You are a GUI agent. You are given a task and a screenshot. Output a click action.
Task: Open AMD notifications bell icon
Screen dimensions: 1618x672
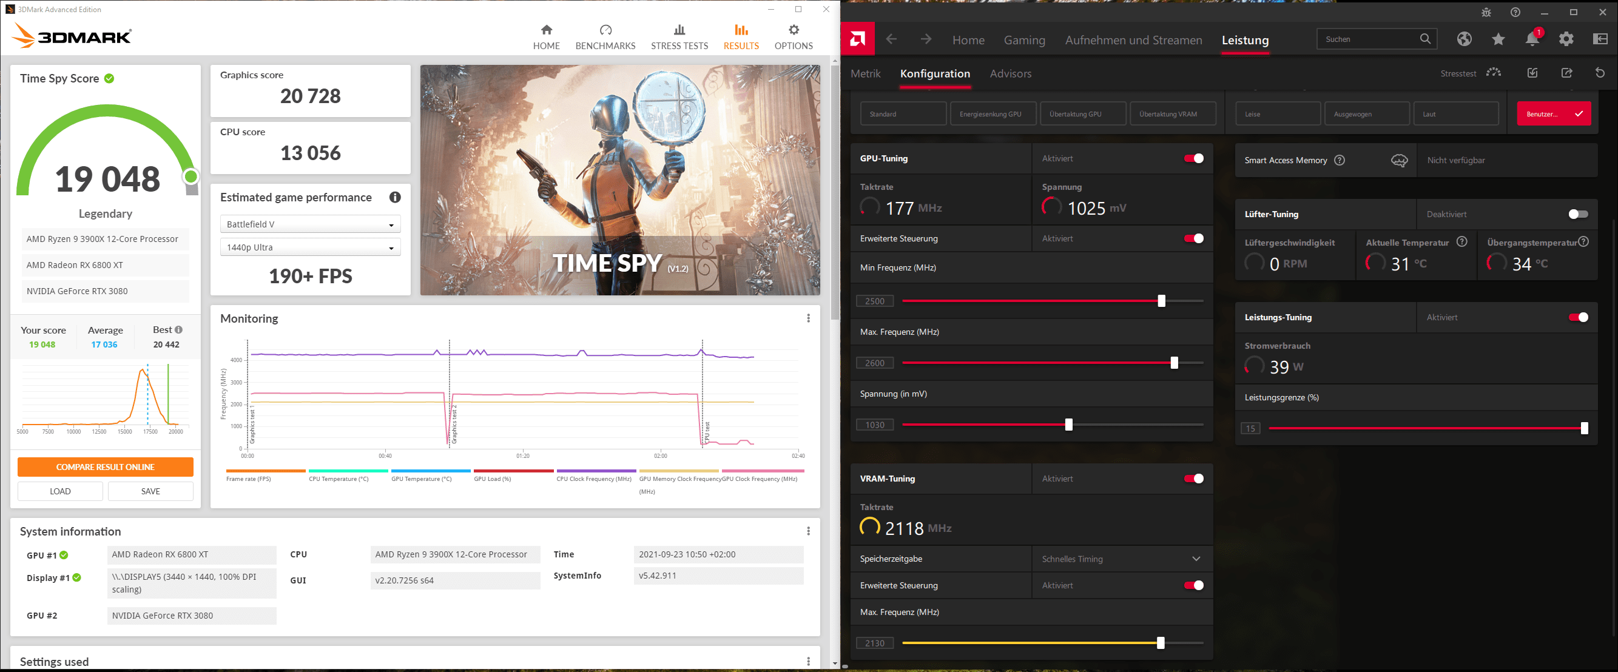(1532, 39)
